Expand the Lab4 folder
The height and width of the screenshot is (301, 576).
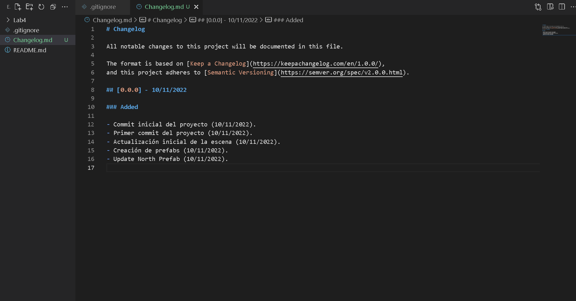[x=19, y=20]
